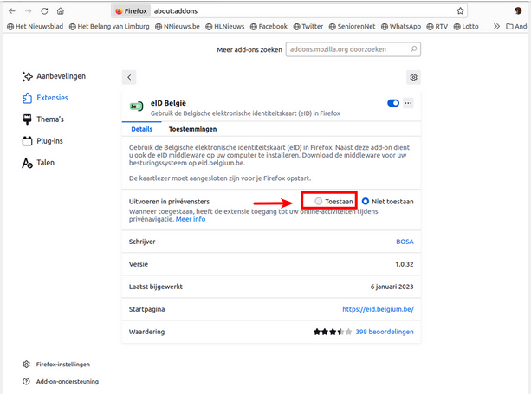Image resolution: width=531 pixels, height=394 pixels.
Task: Open the SeniorenNet bookmark
Action: pos(352,26)
